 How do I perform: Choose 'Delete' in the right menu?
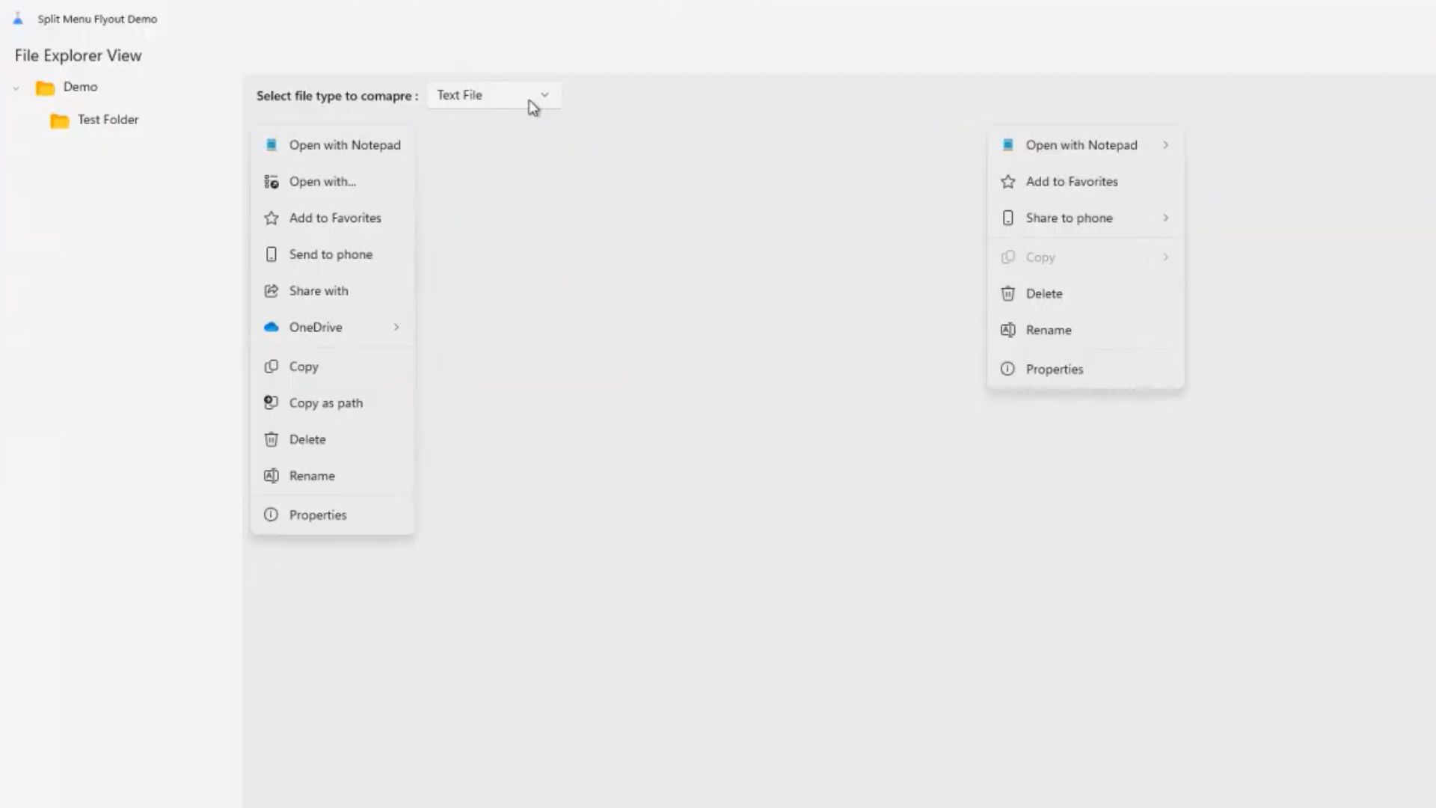pyautogui.click(x=1086, y=293)
